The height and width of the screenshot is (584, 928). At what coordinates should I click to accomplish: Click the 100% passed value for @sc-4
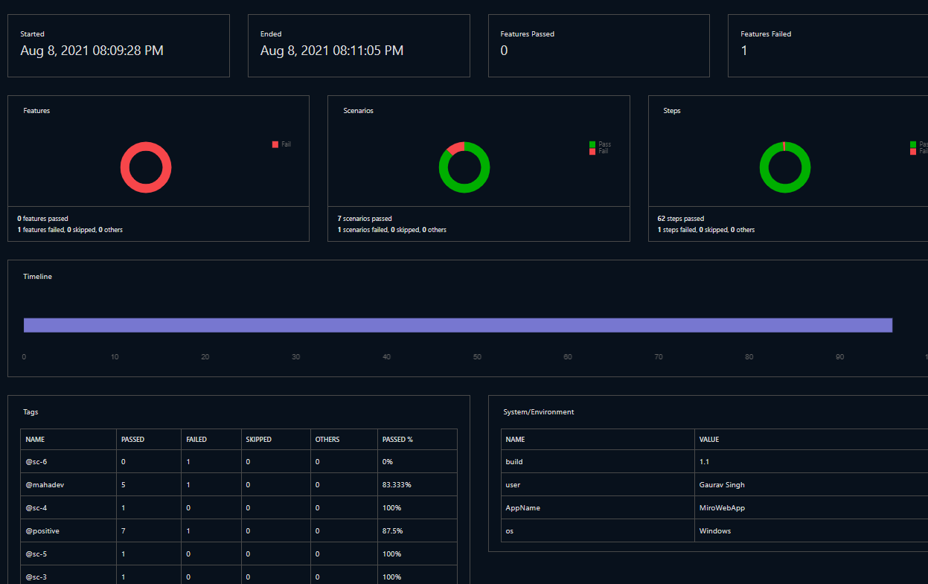[391, 508]
